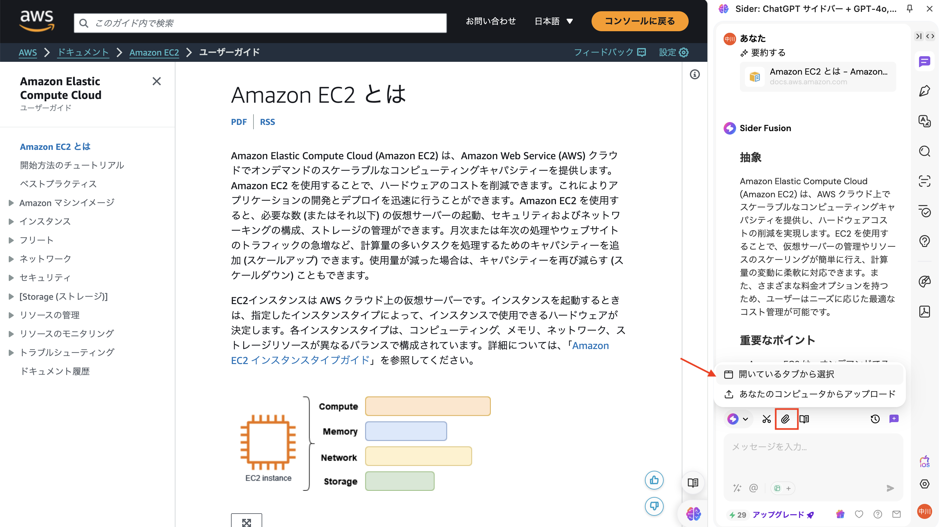The image size is (944, 527).
Task: Start a new chat with purple plus icon
Action: point(894,419)
